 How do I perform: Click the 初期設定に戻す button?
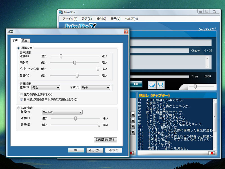tap(105, 140)
